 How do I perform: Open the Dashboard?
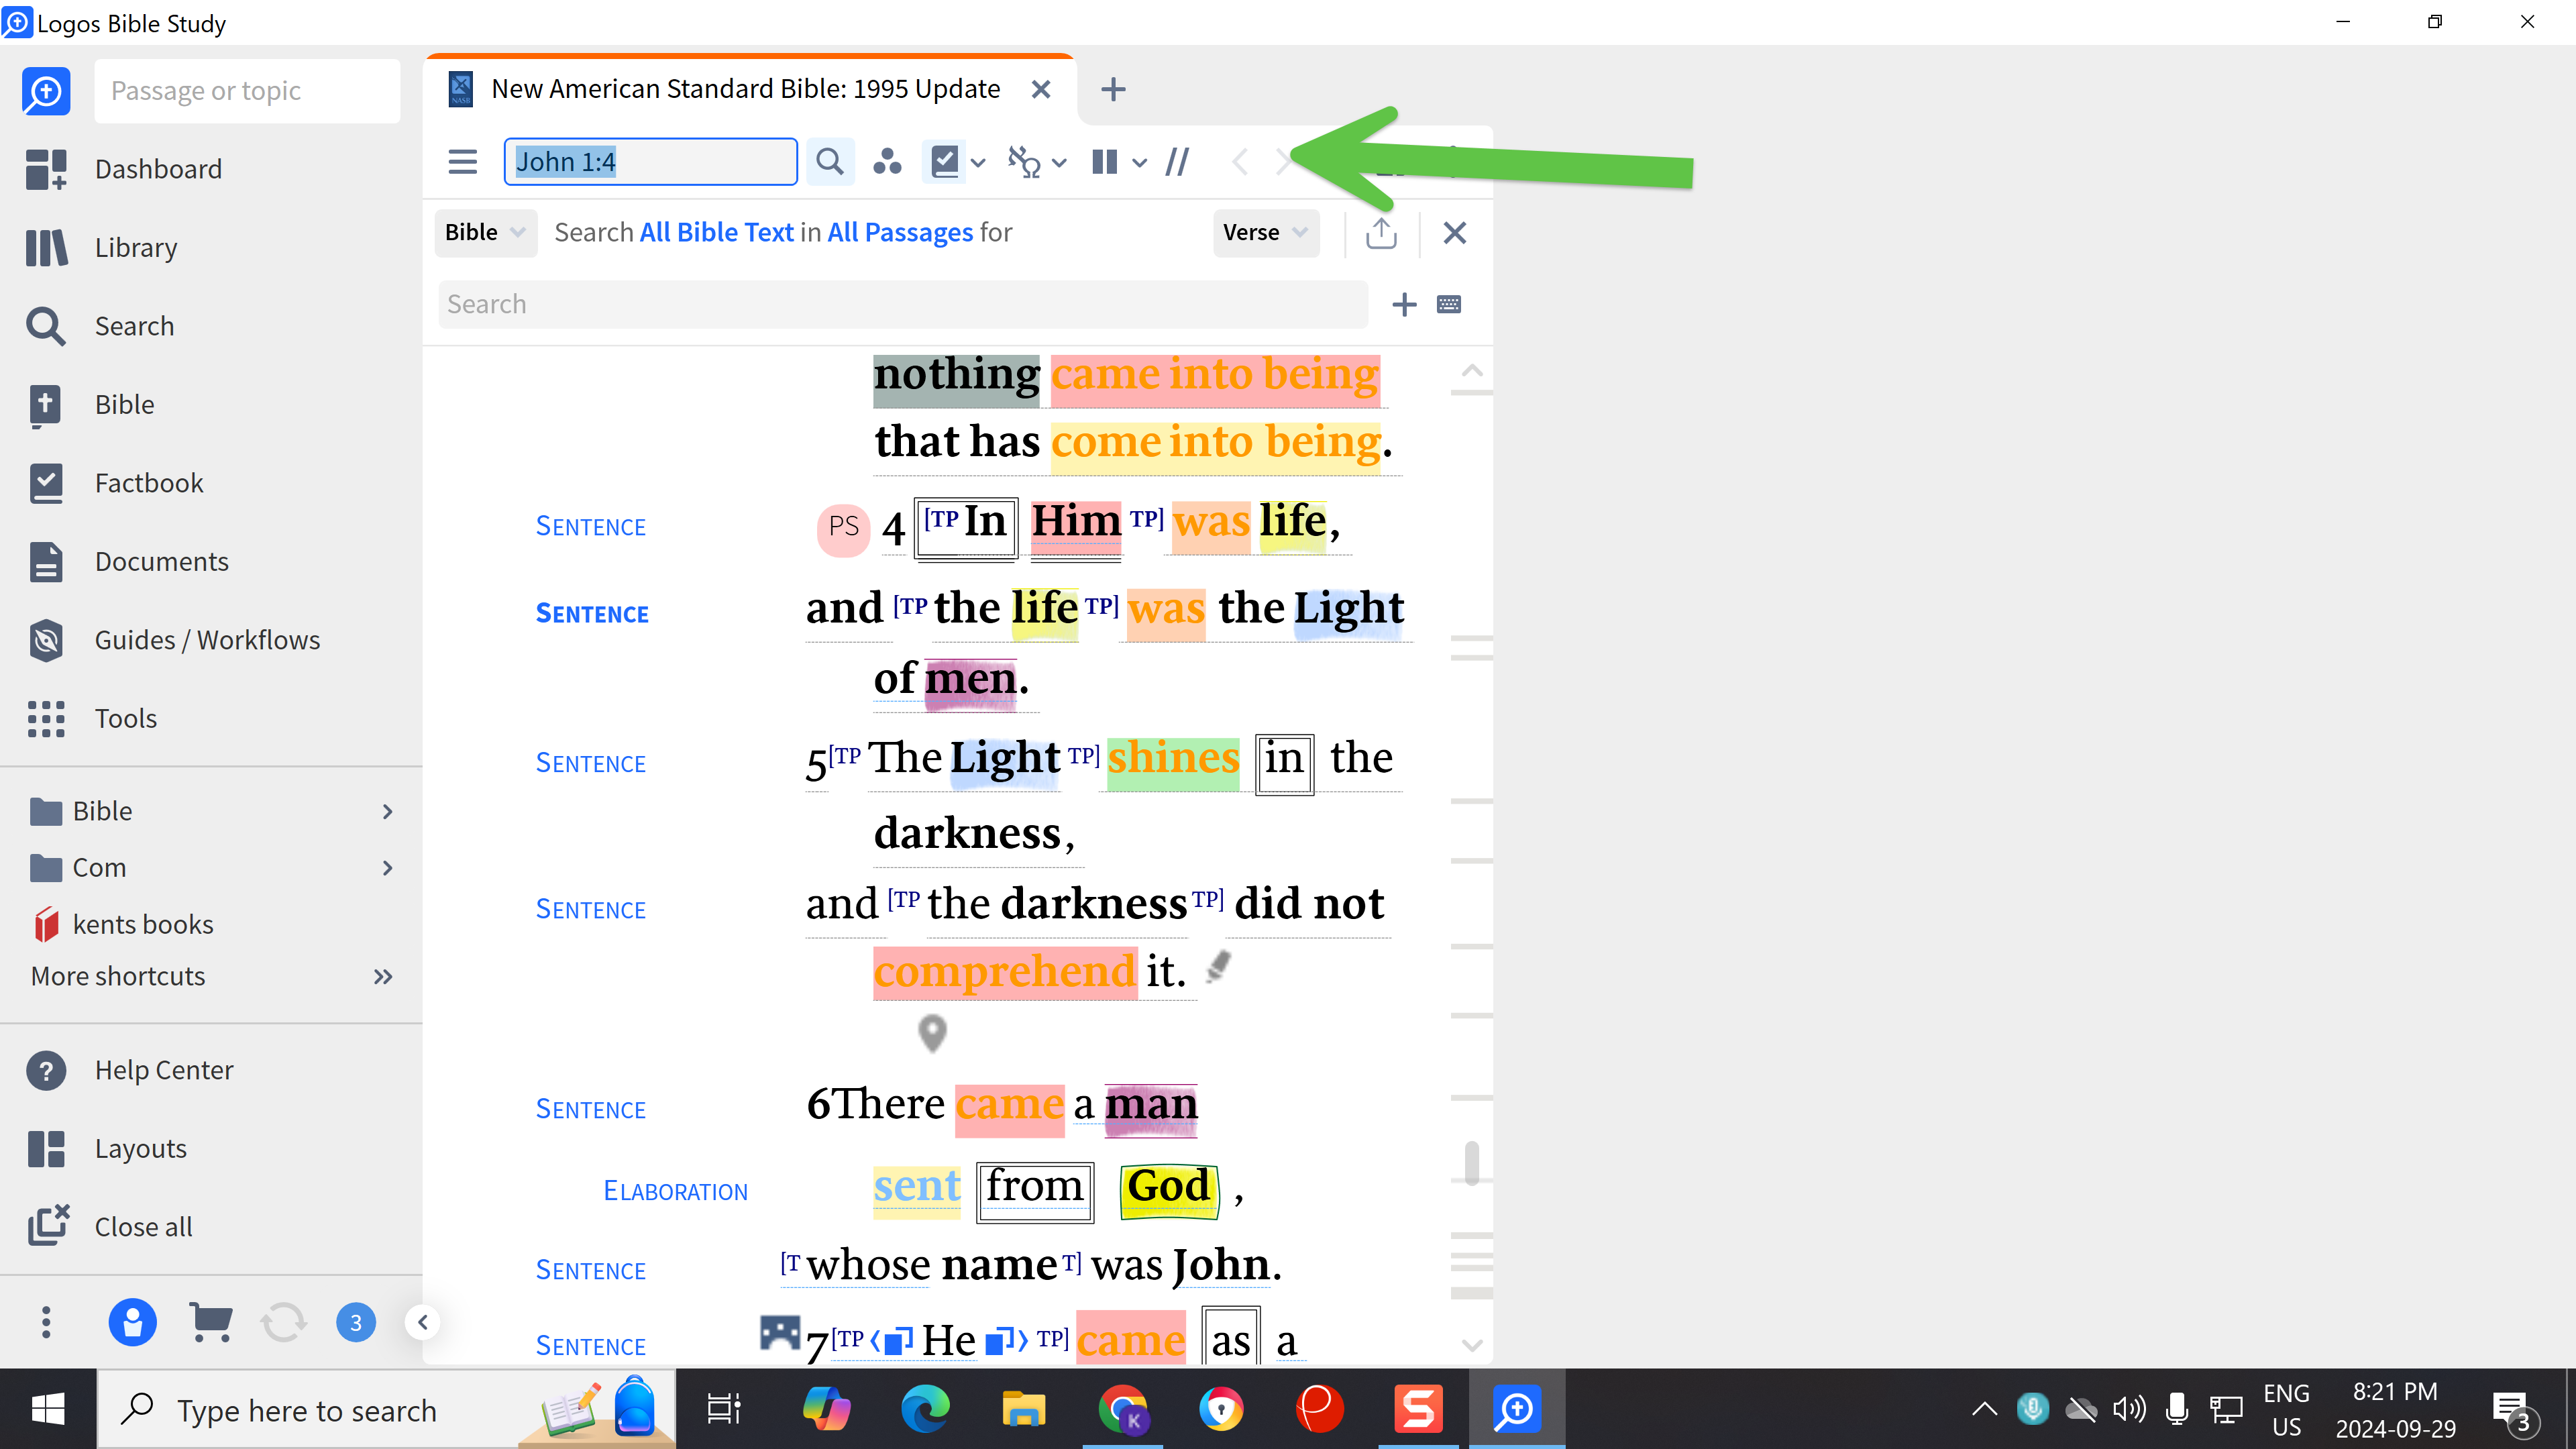[124, 169]
